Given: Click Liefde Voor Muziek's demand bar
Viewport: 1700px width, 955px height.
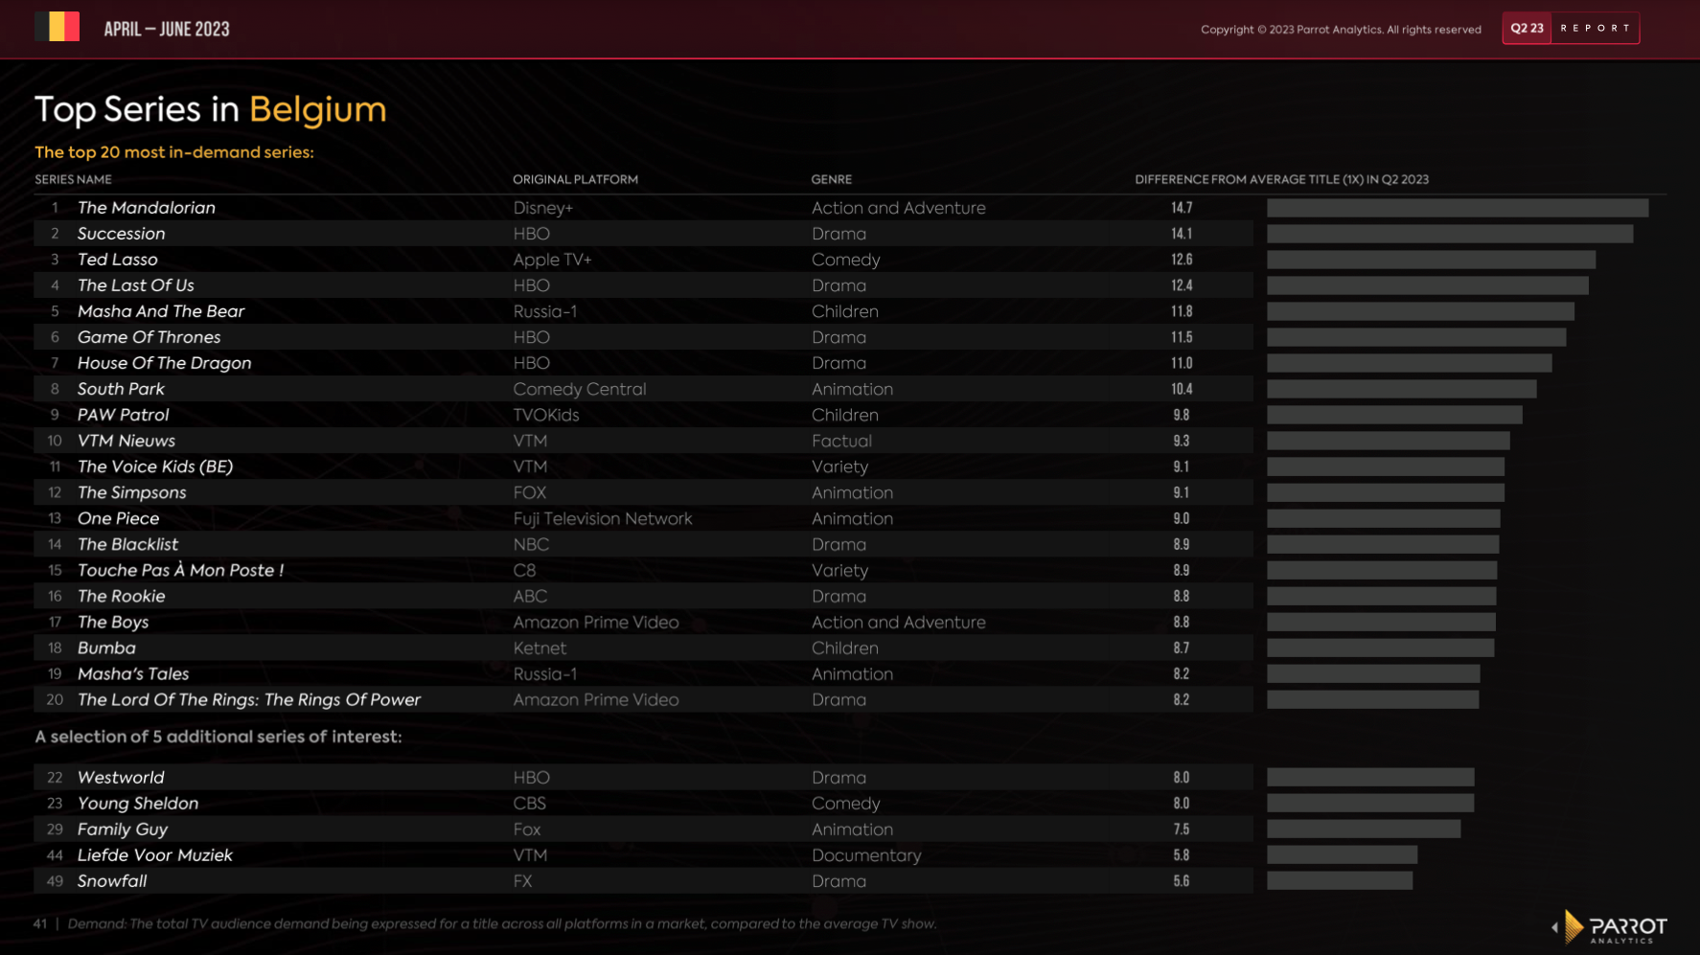Looking at the screenshot, I should click(x=1342, y=855).
